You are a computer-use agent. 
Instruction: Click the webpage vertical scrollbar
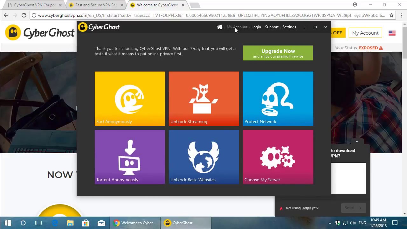click(x=404, y=42)
